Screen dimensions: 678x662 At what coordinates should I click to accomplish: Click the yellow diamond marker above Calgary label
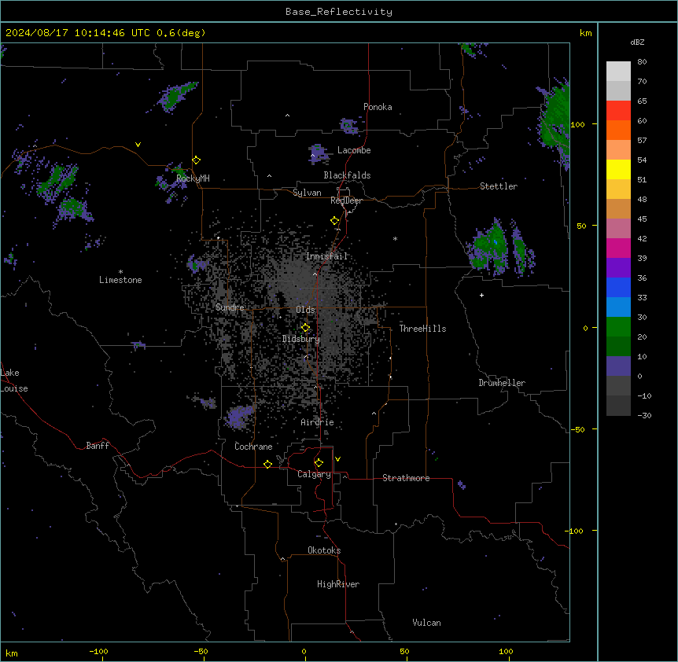[x=319, y=463]
